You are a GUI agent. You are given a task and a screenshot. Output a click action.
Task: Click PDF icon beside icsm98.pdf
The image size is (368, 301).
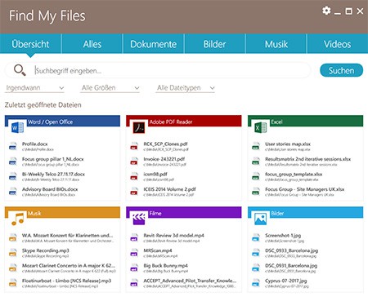(x=134, y=176)
